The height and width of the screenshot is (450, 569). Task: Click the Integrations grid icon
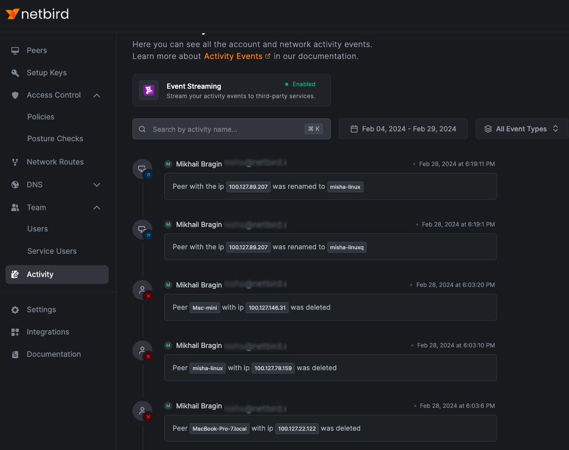(15, 332)
